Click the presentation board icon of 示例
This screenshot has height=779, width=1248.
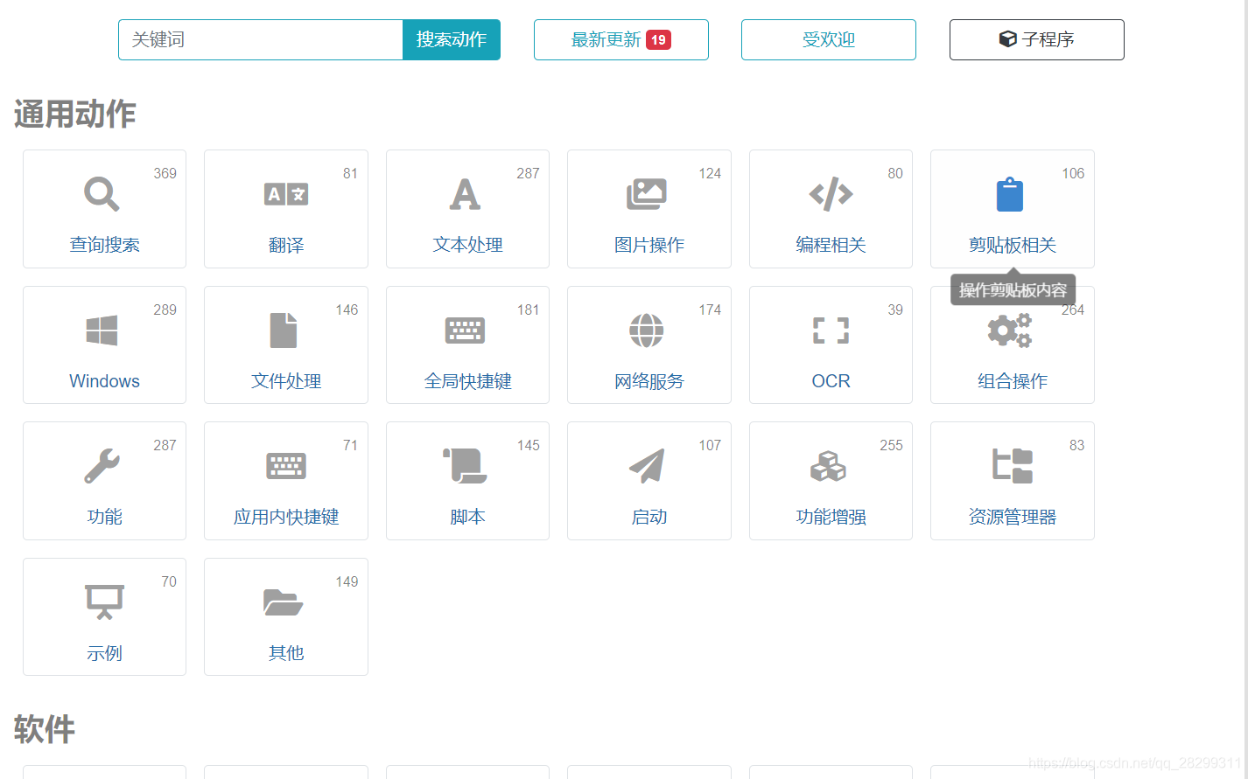[x=104, y=602]
